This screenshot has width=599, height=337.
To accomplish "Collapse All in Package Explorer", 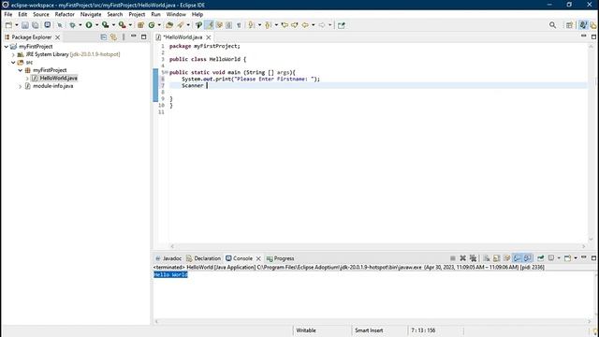I will tap(104, 37).
